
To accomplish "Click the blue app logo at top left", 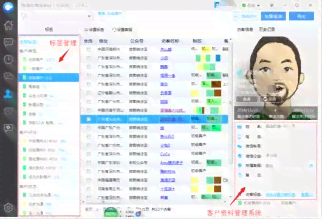I will [x=9, y=7].
